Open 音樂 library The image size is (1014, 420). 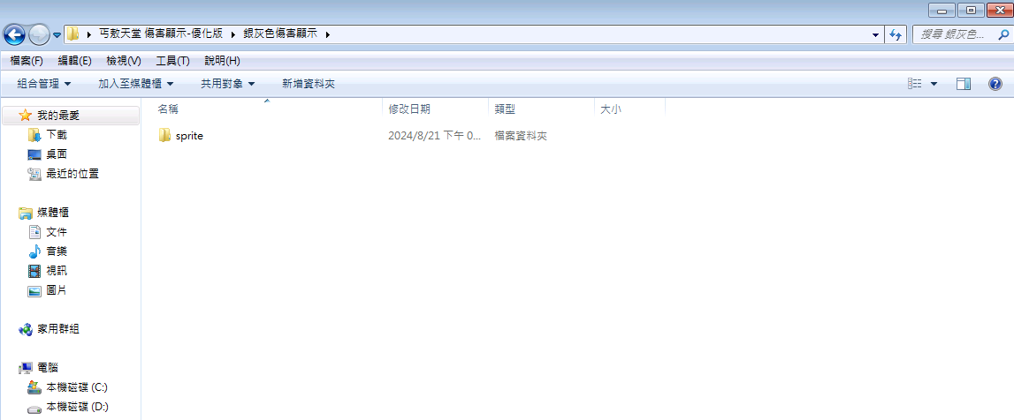(x=57, y=251)
